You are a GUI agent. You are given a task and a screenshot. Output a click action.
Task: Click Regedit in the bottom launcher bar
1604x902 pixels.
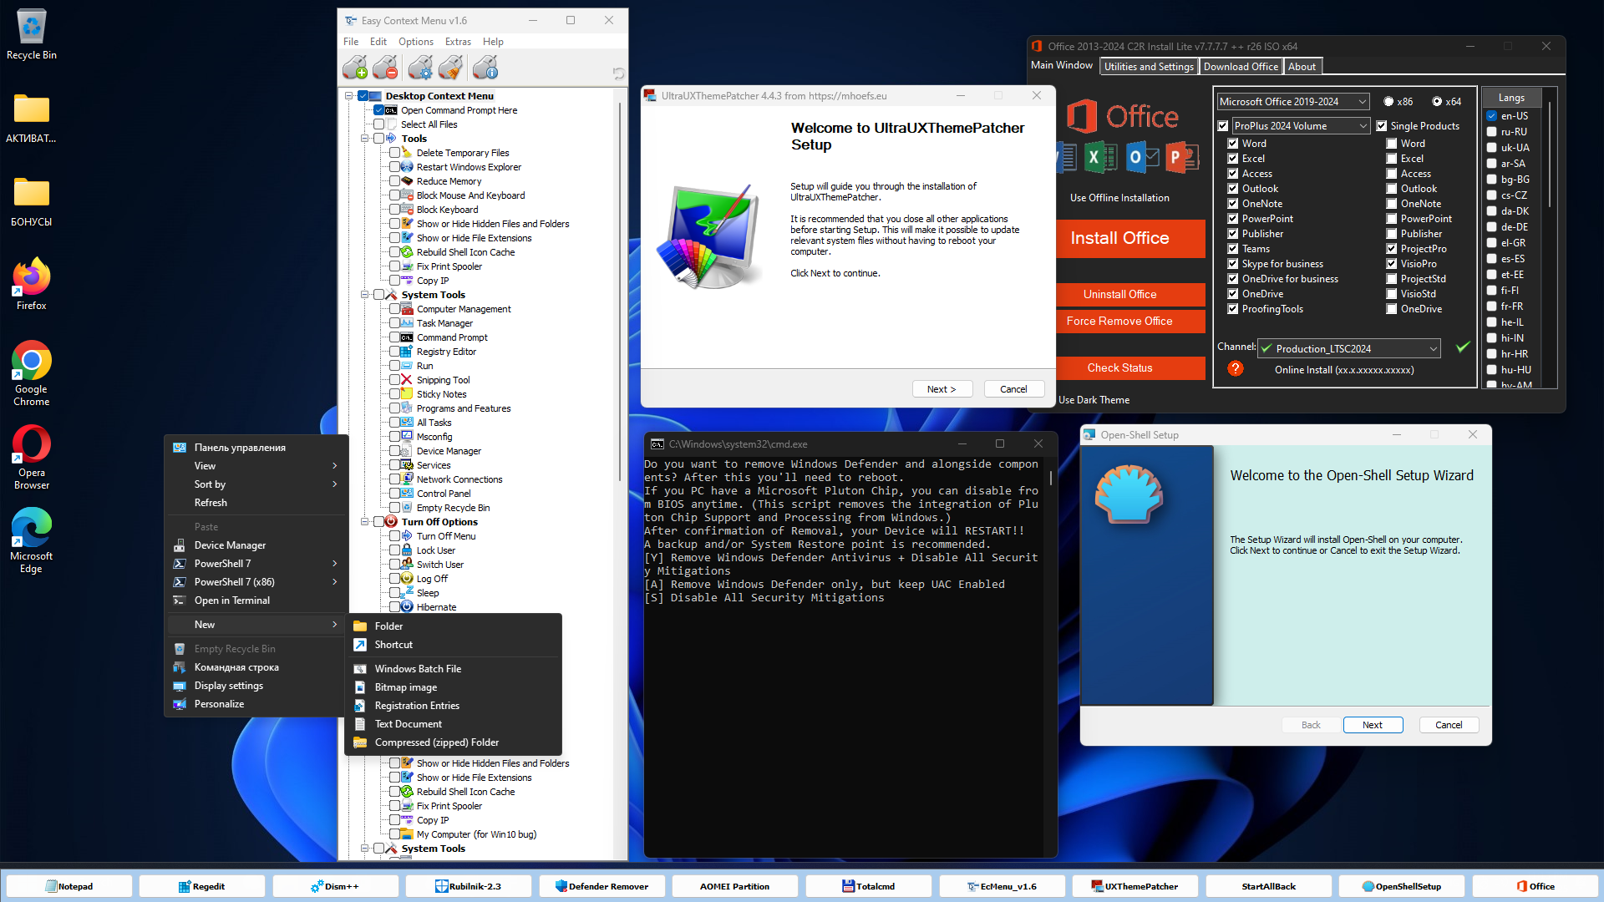(x=201, y=886)
